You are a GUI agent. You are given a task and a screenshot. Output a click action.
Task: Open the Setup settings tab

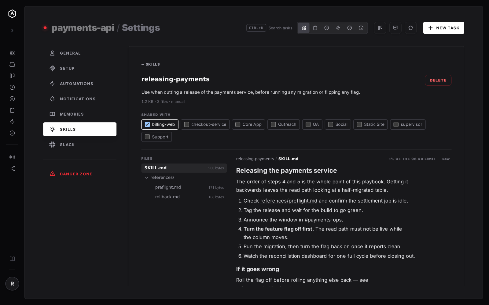click(80, 68)
